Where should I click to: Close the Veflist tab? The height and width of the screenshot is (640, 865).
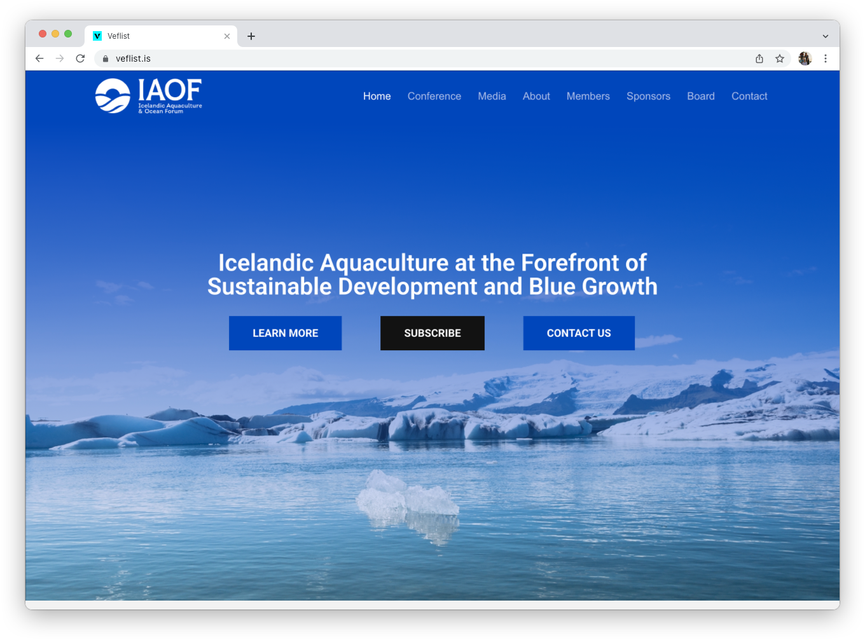[x=227, y=36]
